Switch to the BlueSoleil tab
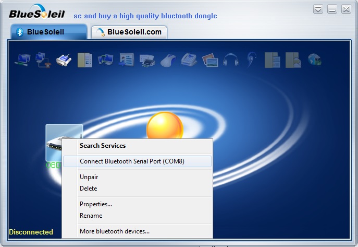The width and height of the screenshot is (358, 247). click(49, 32)
